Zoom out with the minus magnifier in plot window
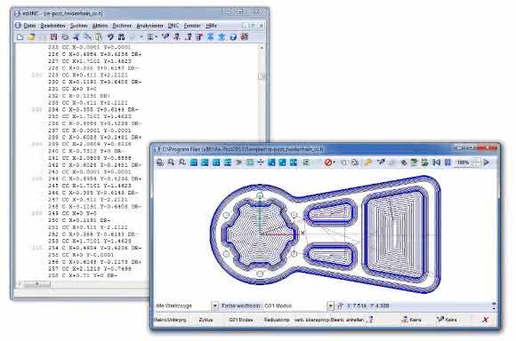516x341 pixels. pyautogui.click(x=182, y=163)
